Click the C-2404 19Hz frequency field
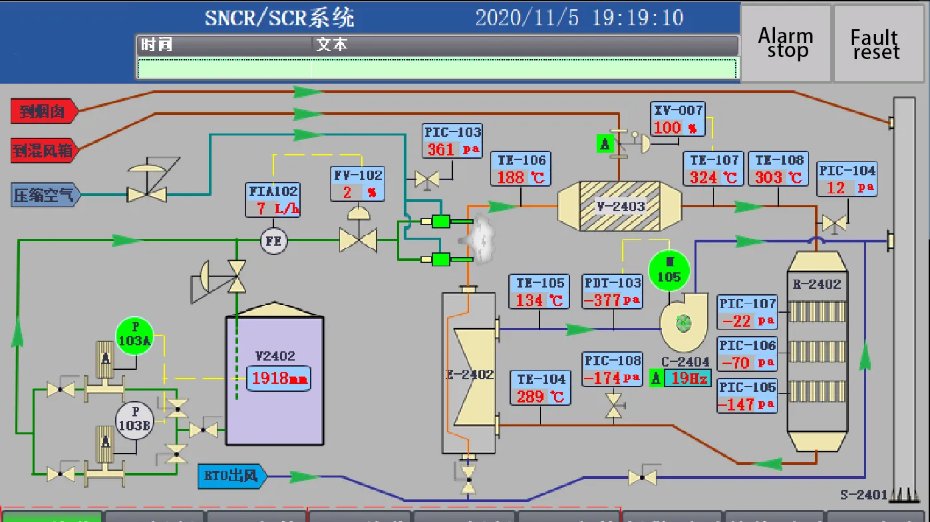 [x=688, y=379]
